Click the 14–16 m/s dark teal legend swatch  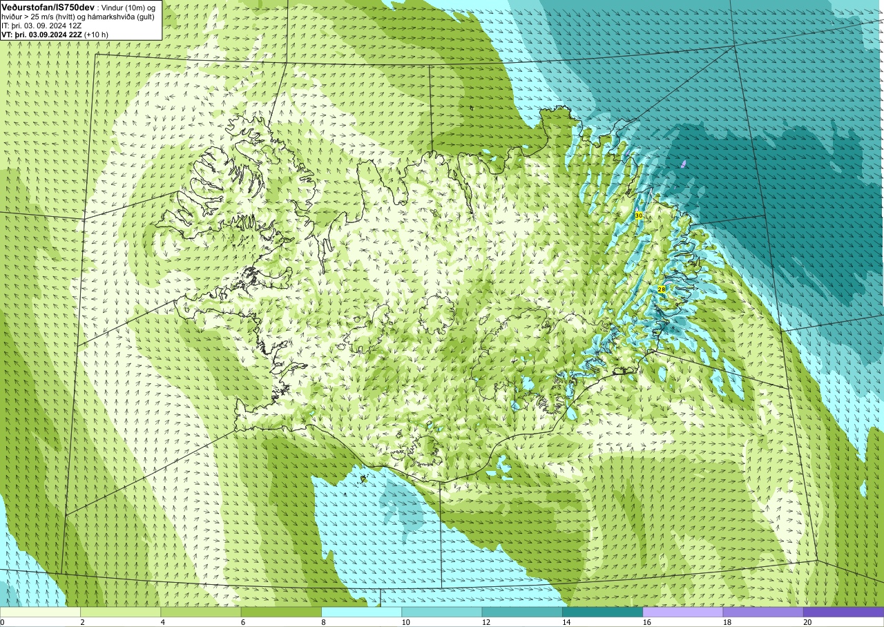tap(603, 612)
